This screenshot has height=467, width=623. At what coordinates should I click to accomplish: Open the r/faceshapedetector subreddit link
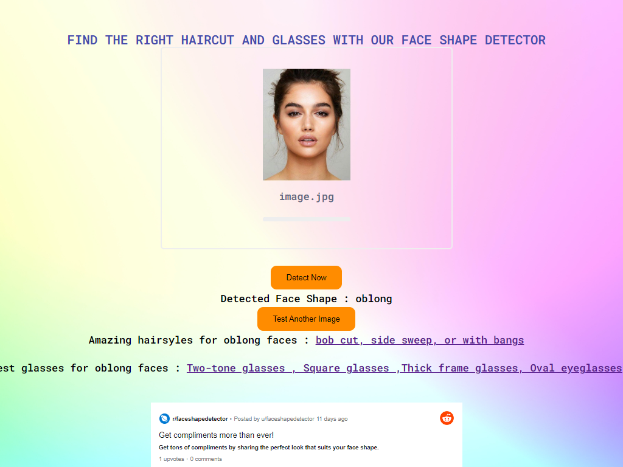point(200,419)
